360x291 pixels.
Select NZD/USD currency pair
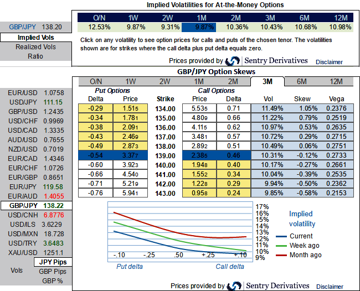coord(36,149)
